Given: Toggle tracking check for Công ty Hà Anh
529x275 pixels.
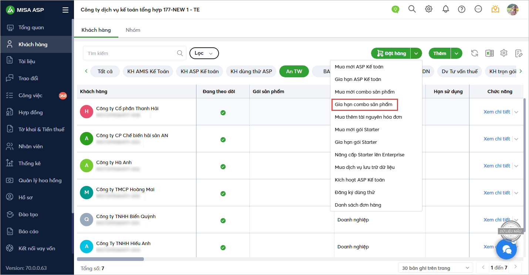Looking at the screenshot, I should 223,167.
